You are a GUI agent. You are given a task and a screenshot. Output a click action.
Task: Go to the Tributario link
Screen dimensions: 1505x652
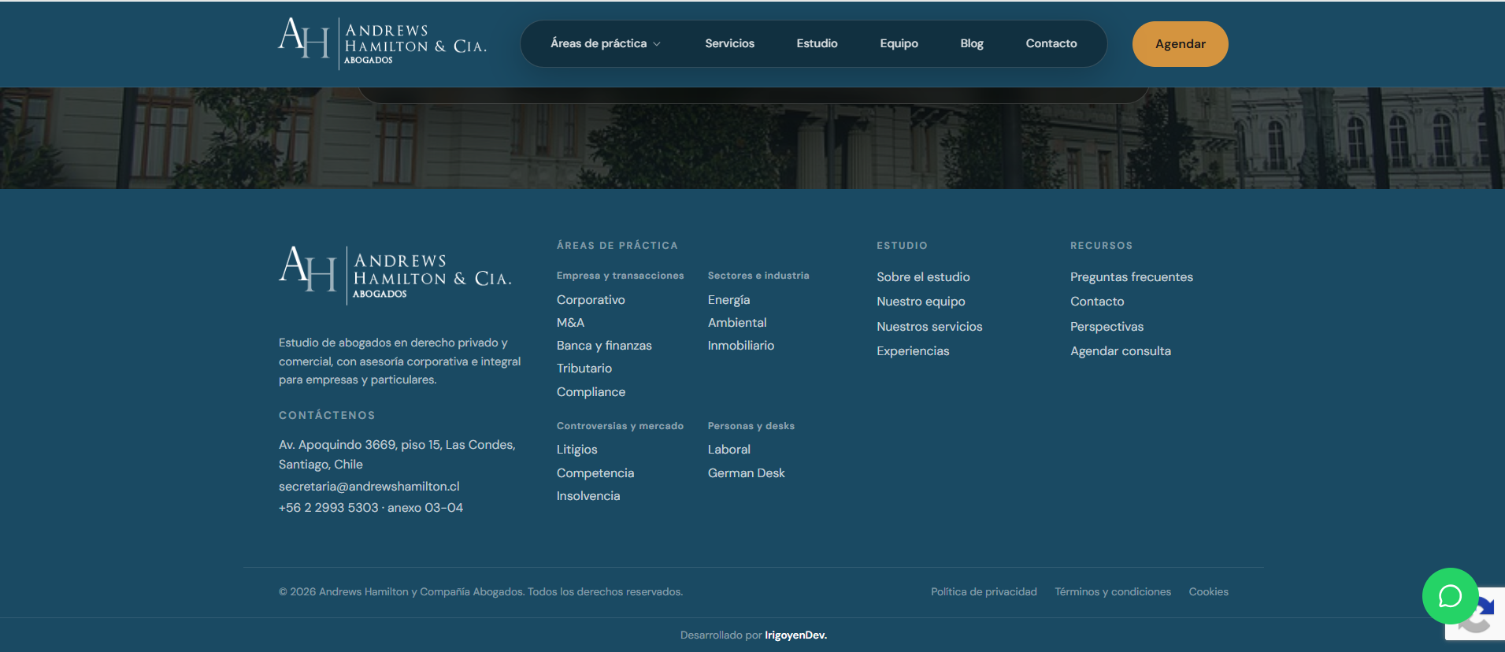(584, 369)
